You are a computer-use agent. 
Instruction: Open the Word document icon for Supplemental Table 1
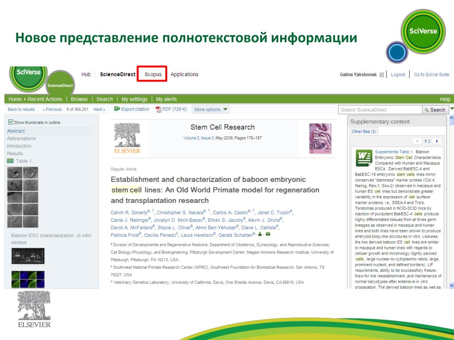pos(364,158)
